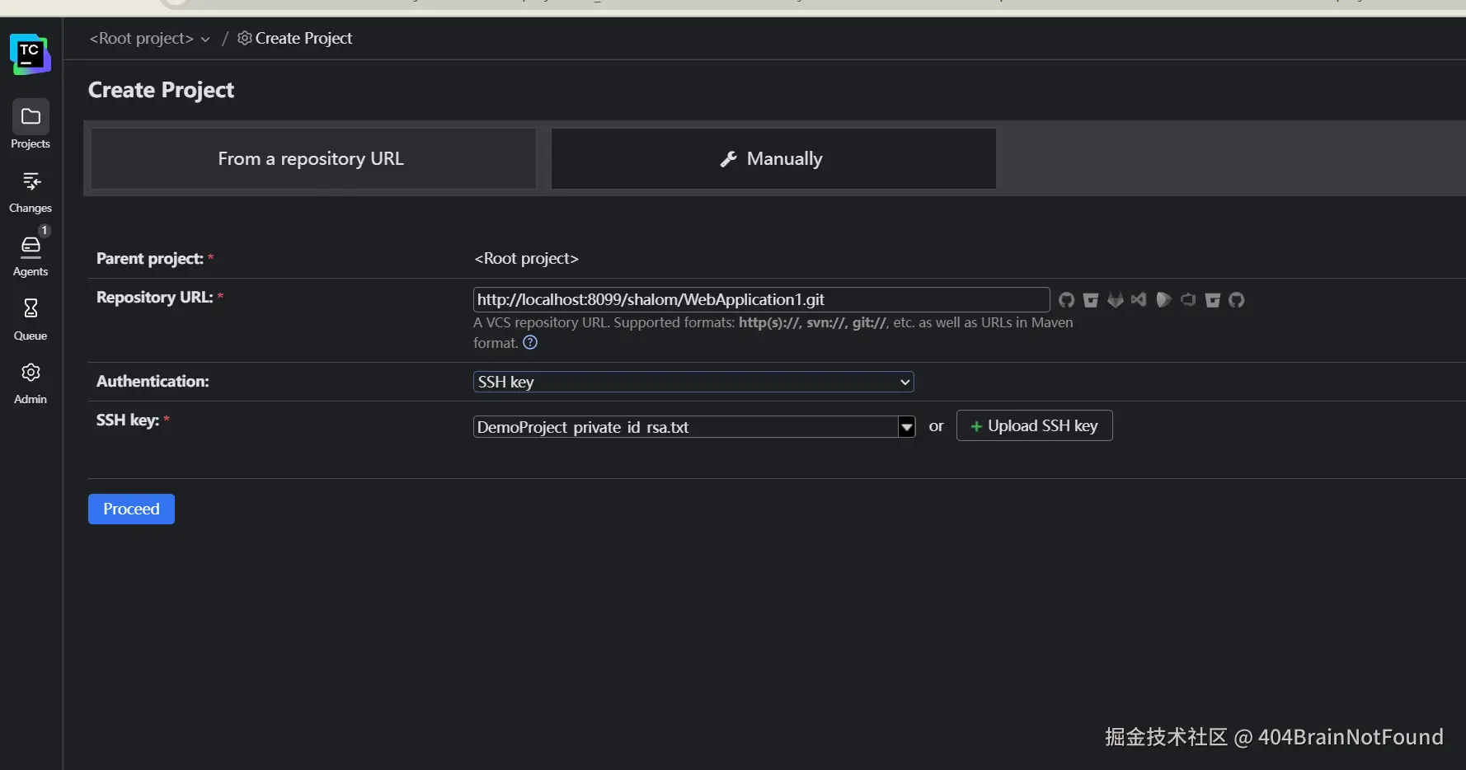The height and width of the screenshot is (770, 1466).
Task: Click the JetBrains Space repository icon
Action: point(1163,300)
